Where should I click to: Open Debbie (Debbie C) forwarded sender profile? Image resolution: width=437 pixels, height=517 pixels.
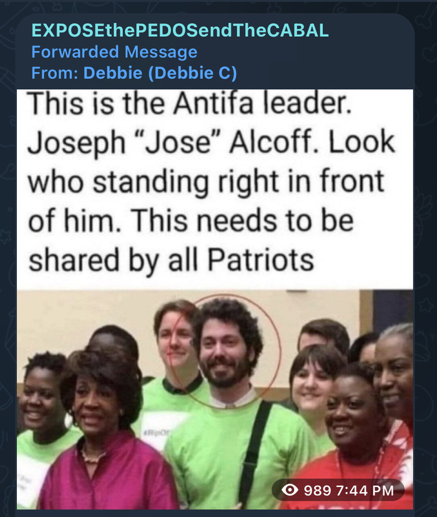160,72
